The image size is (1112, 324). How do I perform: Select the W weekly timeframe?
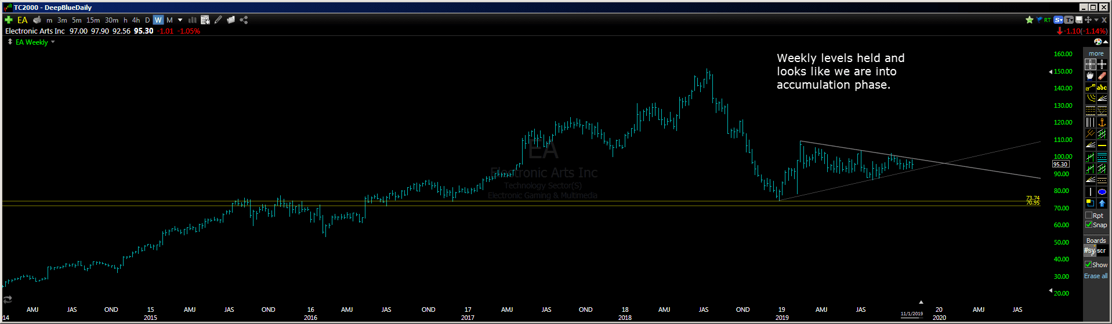(158, 20)
